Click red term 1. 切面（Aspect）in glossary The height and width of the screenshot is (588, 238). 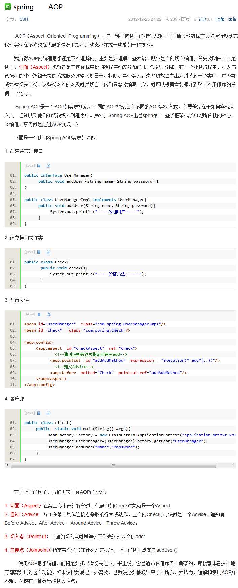coord(24,506)
